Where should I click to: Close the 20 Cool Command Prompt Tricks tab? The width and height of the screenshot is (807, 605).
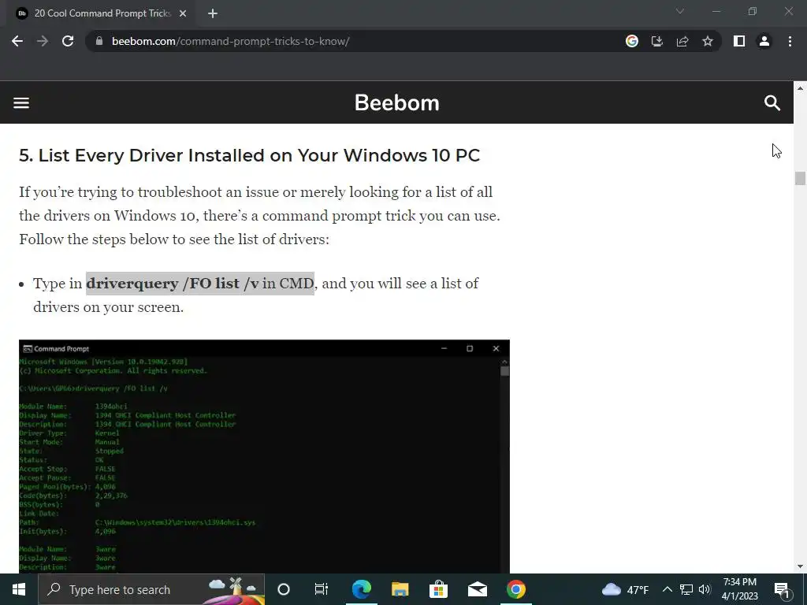coord(183,13)
